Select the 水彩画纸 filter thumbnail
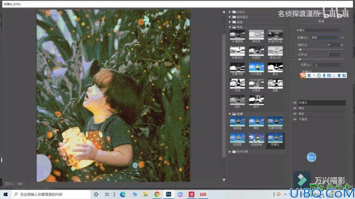355x199 pixels. (256, 67)
